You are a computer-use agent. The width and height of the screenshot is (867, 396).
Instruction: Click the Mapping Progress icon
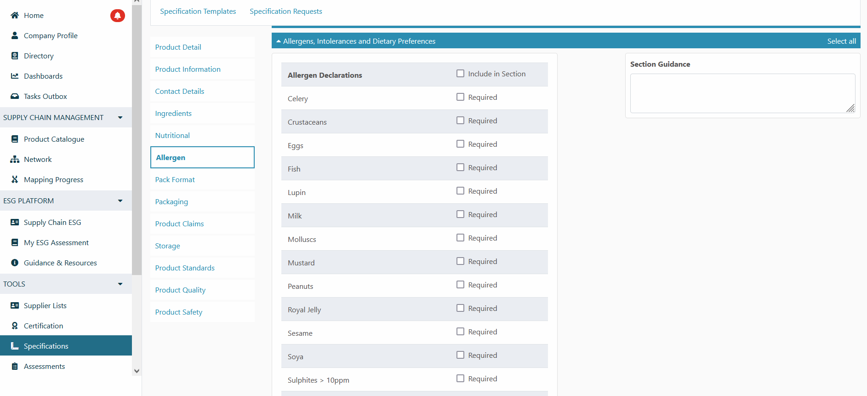15,179
